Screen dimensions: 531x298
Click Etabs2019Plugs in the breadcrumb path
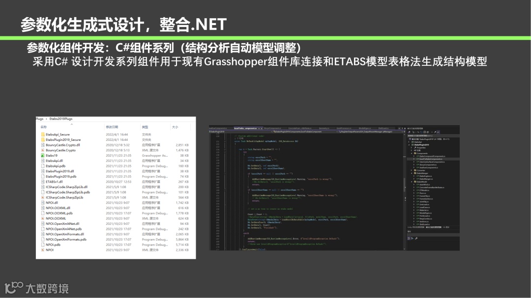[x=61, y=119]
